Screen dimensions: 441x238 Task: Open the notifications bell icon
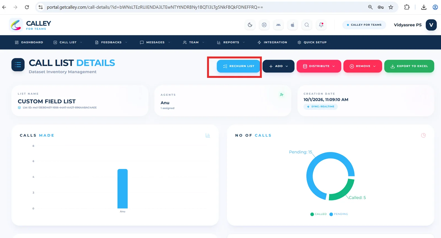coord(321,25)
